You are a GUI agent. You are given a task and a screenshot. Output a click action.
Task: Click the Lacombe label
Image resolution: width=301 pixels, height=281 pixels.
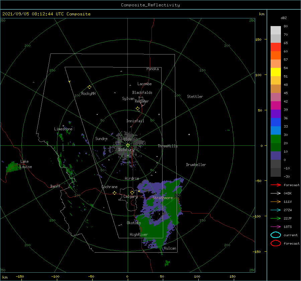(144, 84)
